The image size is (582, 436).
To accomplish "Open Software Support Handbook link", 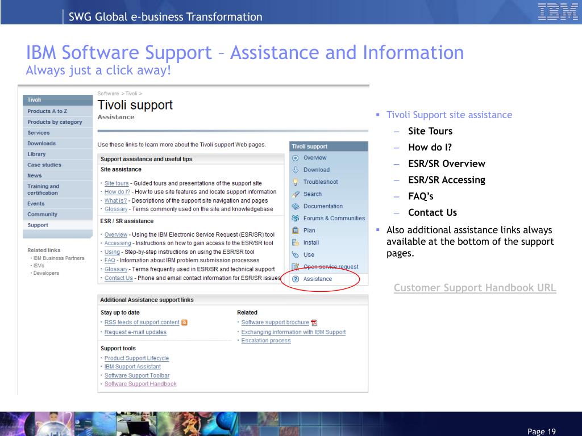I will pos(140,384).
